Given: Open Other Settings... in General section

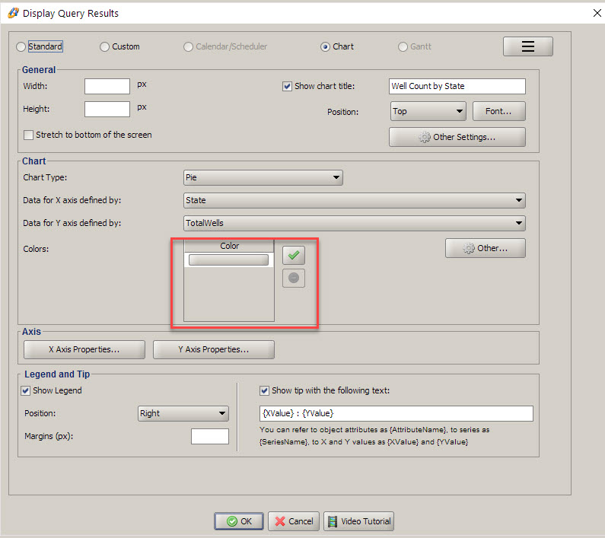Looking at the screenshot, I should [x=457, y=137].
